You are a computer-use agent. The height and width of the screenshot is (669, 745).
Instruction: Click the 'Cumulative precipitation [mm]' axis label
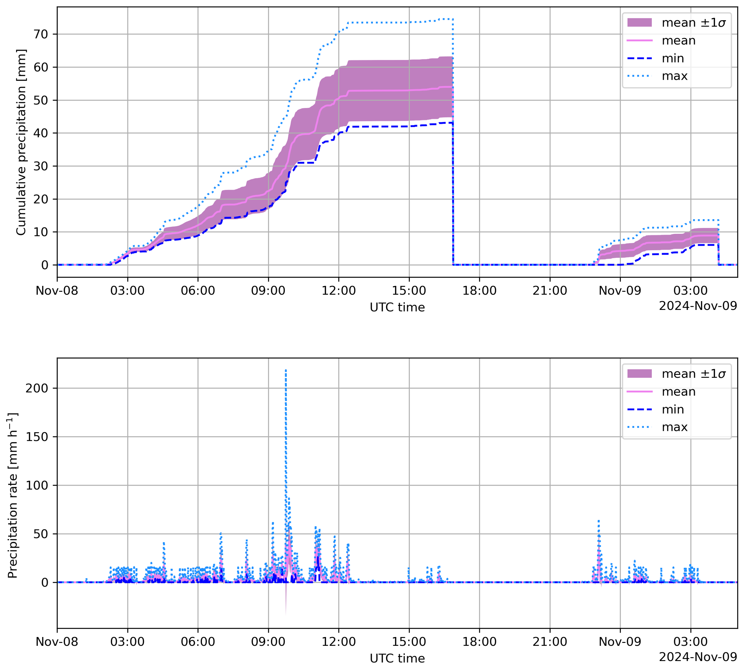[21, 142]
